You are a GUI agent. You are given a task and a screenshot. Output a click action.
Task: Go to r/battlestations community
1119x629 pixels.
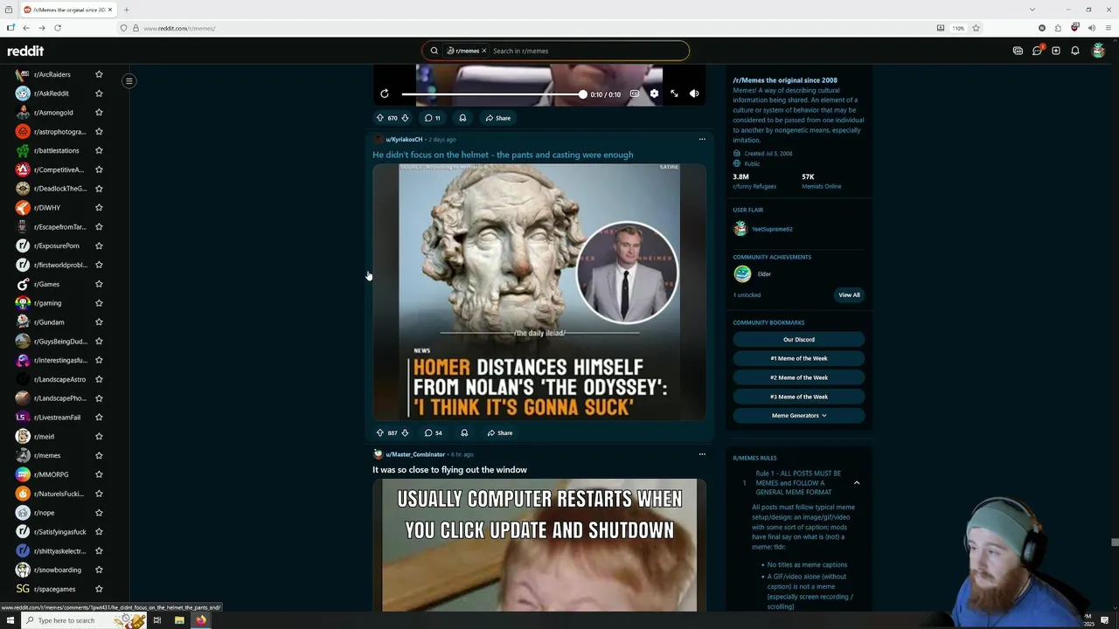tap(56, 150)
